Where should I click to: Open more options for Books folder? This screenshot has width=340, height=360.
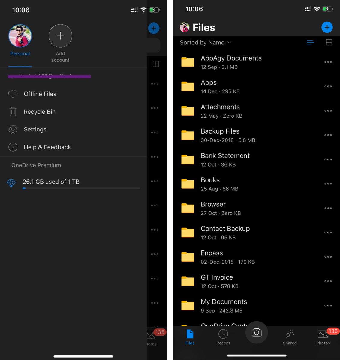coord(328,184)
